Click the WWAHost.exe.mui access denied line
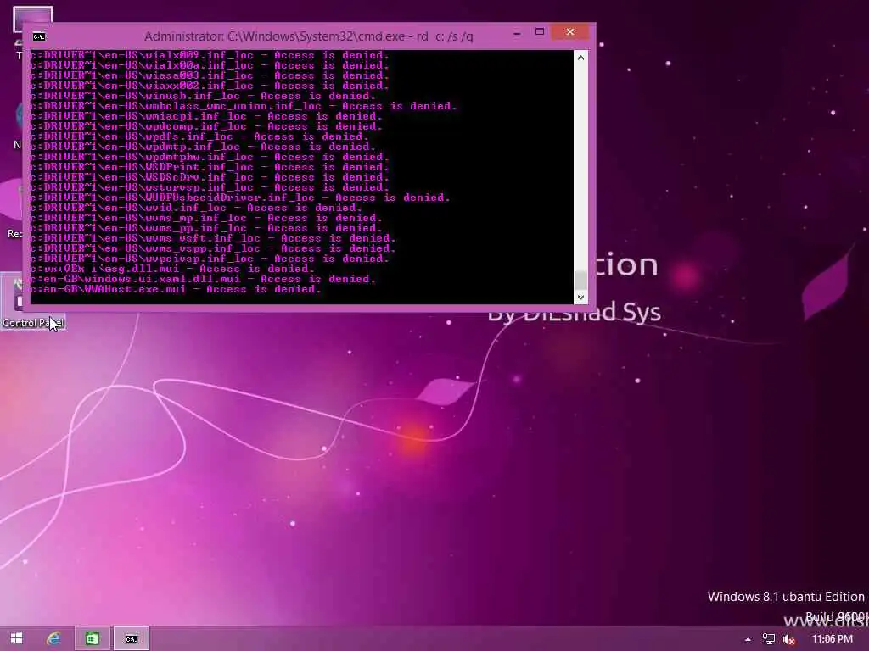The height and width of the screenshot is (651, 869). 177,290
